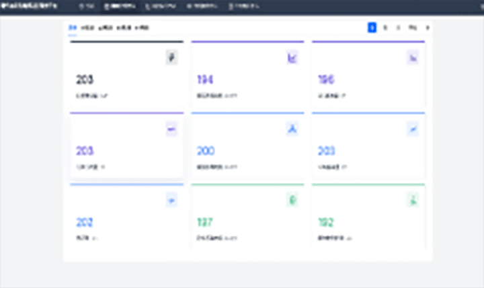Click the icon in the blue 203 card
The image size is (484, 288).
tap(413, 129)
